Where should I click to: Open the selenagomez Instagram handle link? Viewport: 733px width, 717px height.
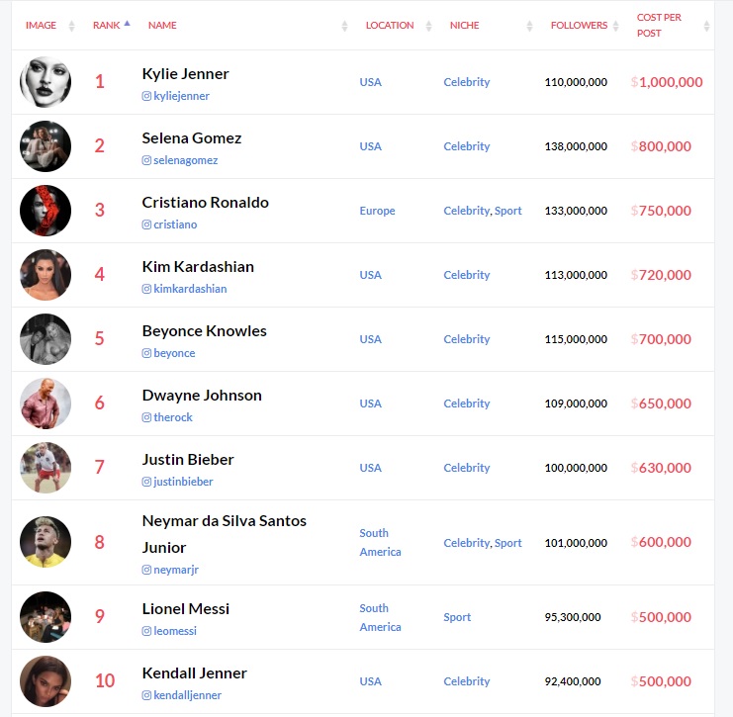(186, 160)
